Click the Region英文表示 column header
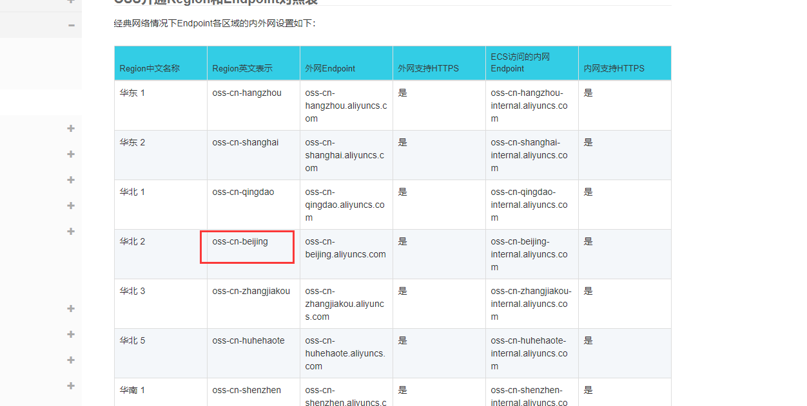The image size is (807, 406). coord(242,68)
